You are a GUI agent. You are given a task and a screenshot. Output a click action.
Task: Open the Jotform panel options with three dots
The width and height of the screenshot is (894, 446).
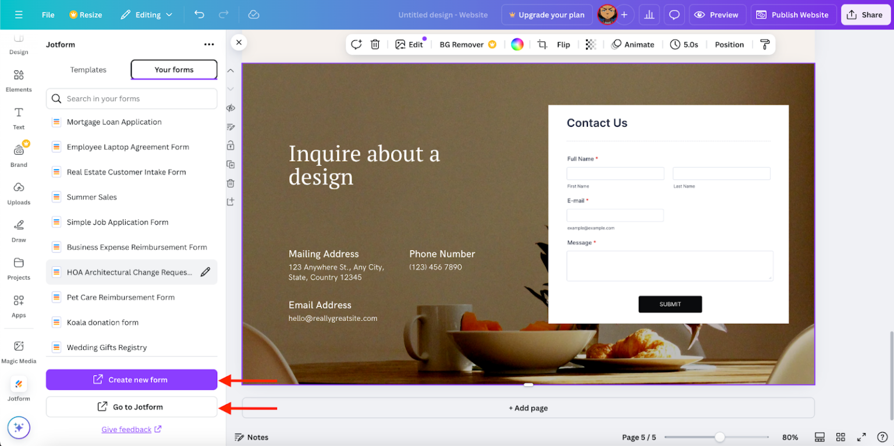(x=209, y=44)
